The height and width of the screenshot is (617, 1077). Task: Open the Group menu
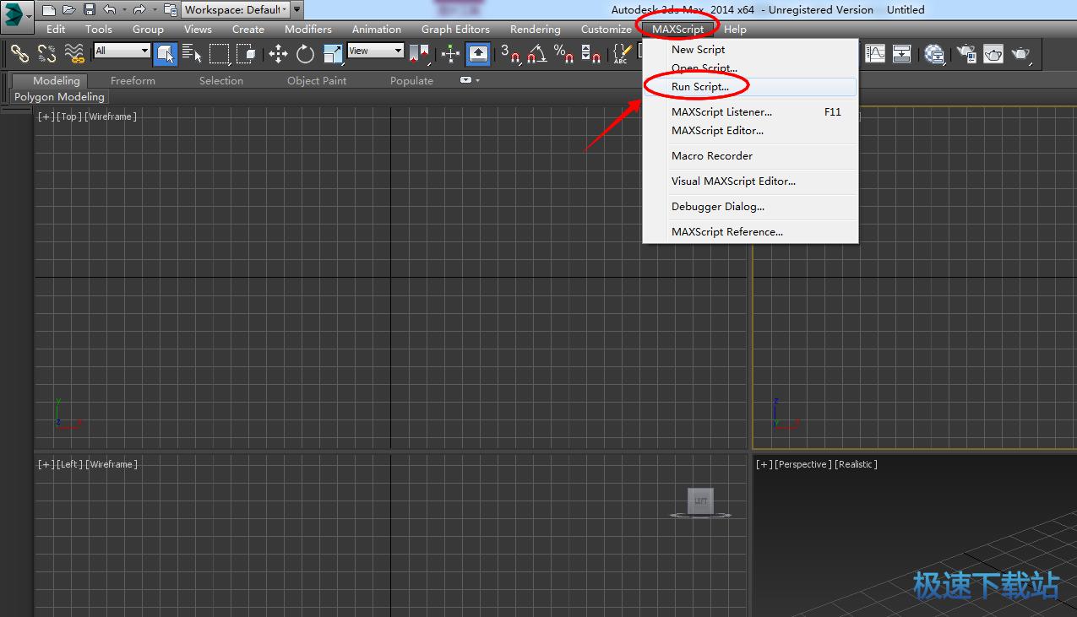tap(148, 29)
